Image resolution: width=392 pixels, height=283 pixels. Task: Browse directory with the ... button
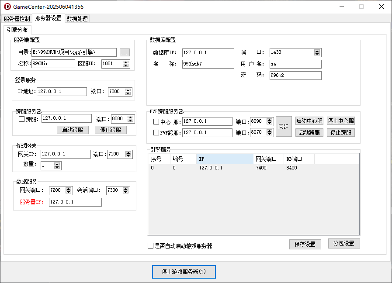125,52
